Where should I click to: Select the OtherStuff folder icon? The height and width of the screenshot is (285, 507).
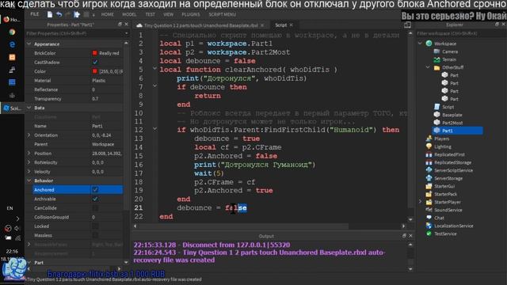tap(436, 67)
